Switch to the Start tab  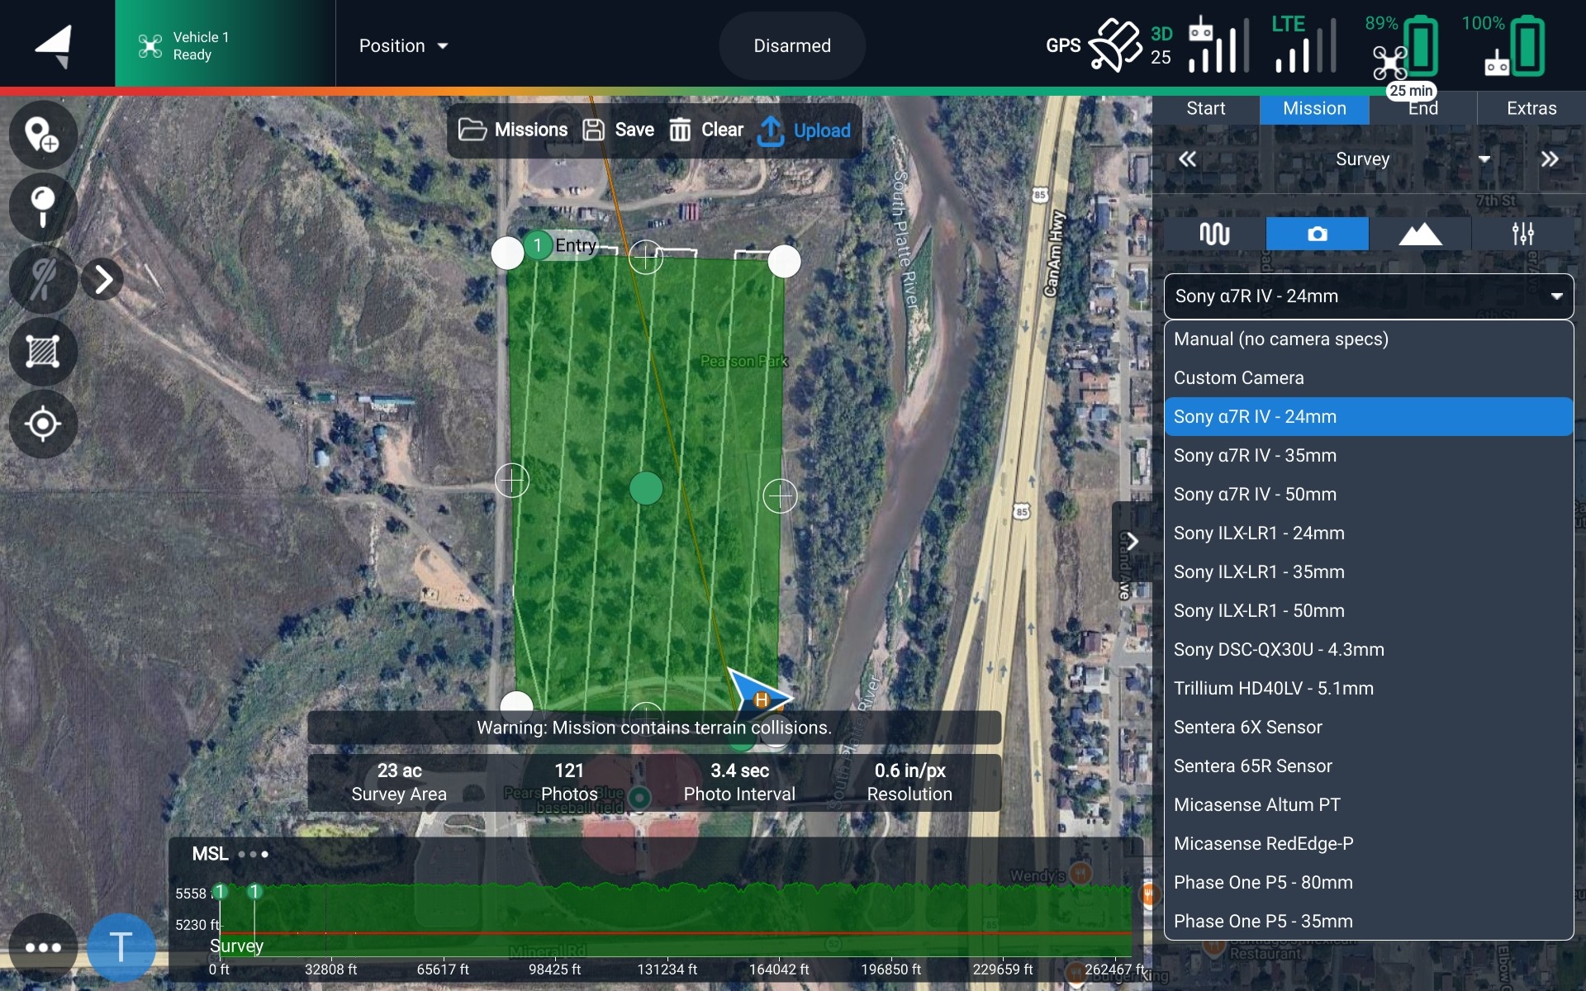pos(1205,108)
